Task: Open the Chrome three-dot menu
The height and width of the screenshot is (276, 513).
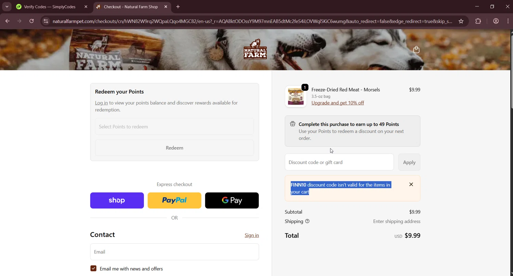Action: pos(508,21)
